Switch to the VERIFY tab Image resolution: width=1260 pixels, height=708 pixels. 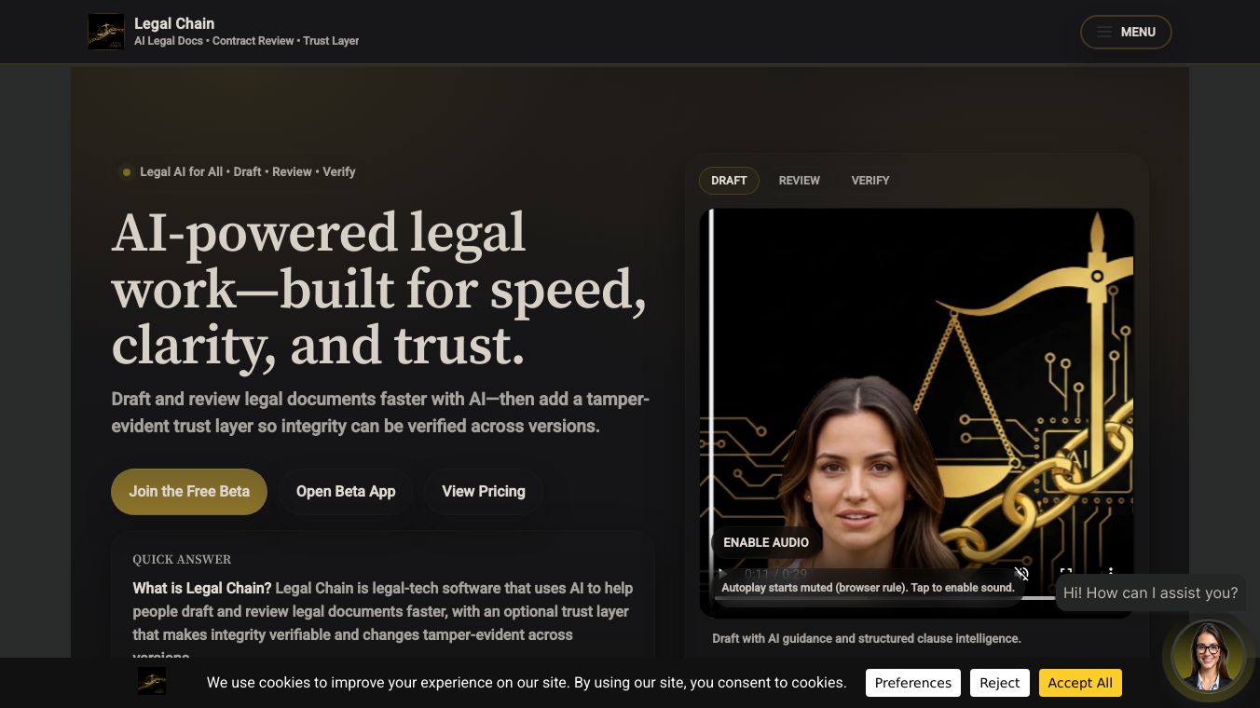coord(870,181)
